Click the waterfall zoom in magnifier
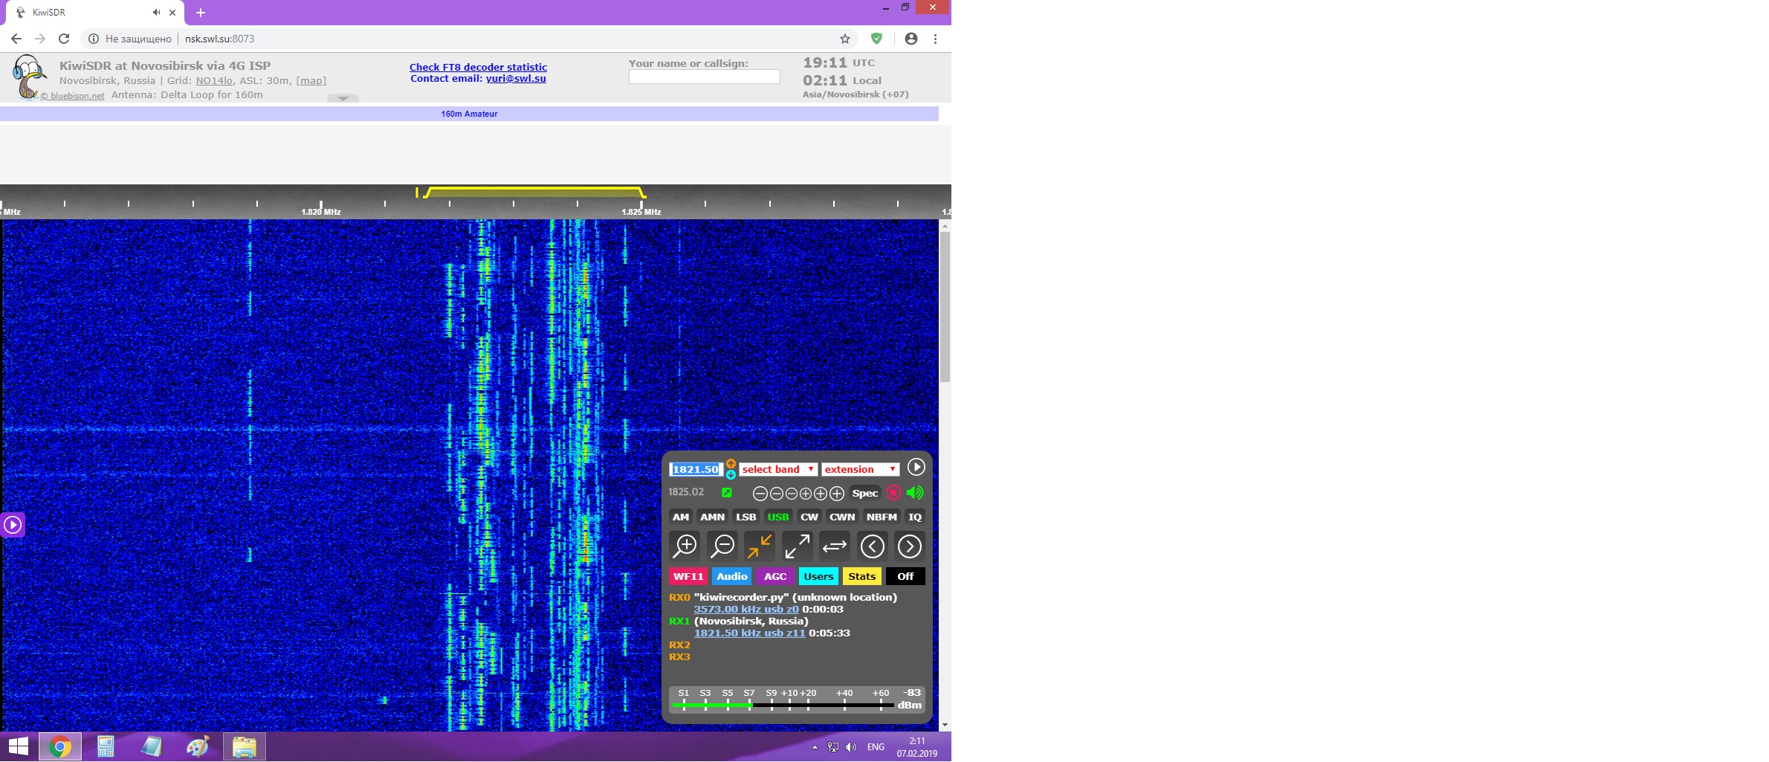This screenshot has height=762, width=1769. [685, 546]
